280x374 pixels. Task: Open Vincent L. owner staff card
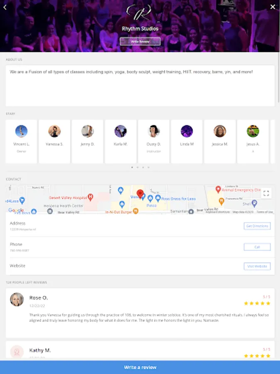coord(22,141)
